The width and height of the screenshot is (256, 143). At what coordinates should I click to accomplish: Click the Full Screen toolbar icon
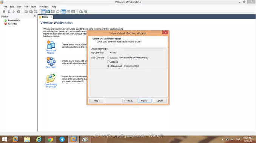tap(48, 12)
